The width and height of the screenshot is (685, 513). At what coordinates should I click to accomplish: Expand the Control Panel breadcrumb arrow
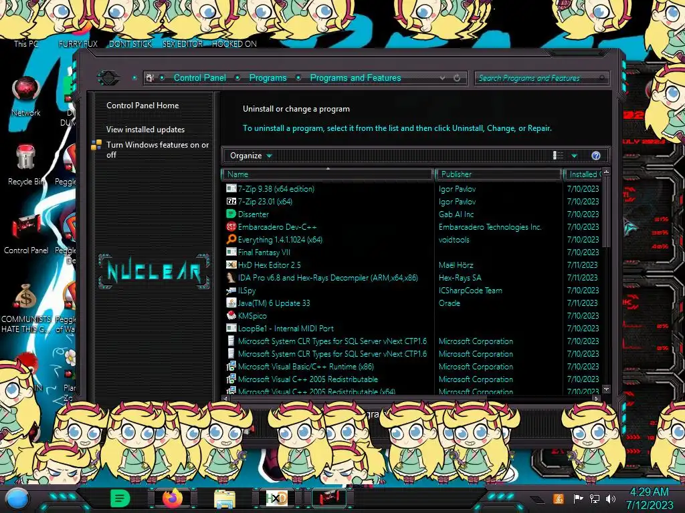(237, 78)
